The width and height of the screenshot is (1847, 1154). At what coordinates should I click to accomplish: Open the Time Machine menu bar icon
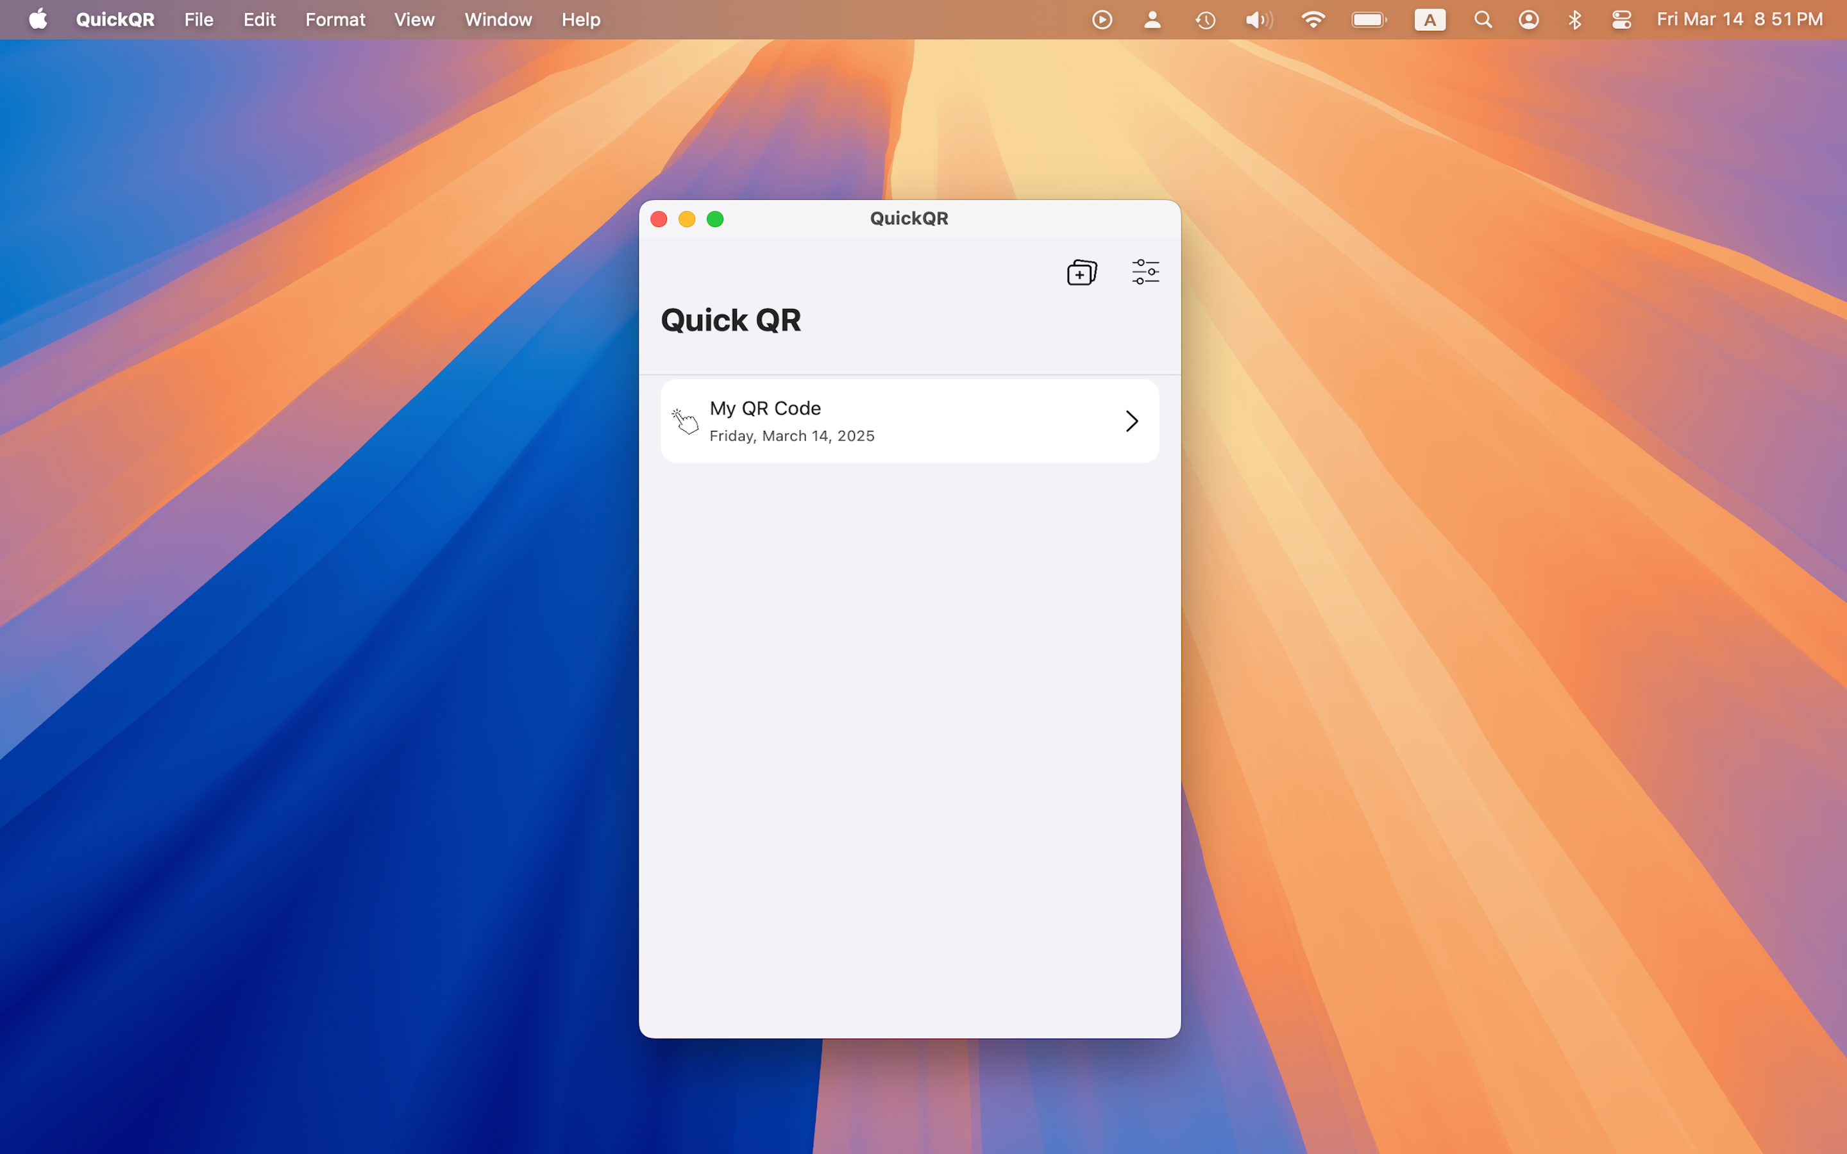pos(1205,20)
